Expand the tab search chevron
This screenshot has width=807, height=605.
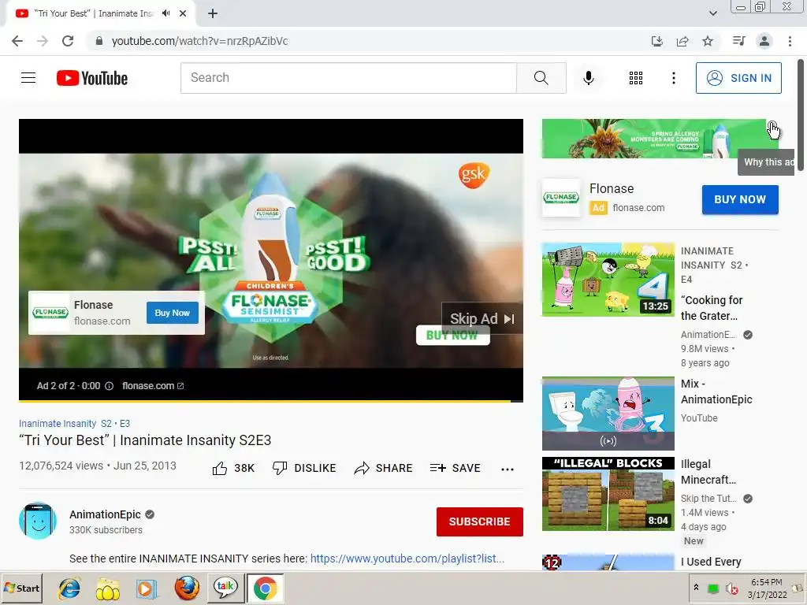(x=712, y=13)
